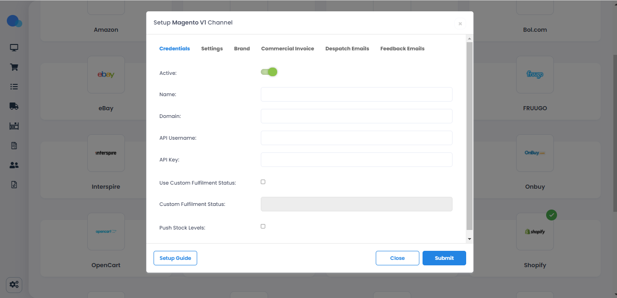Go to the Despatch Emails tab
617x298 pixels.
coord(347,49)
